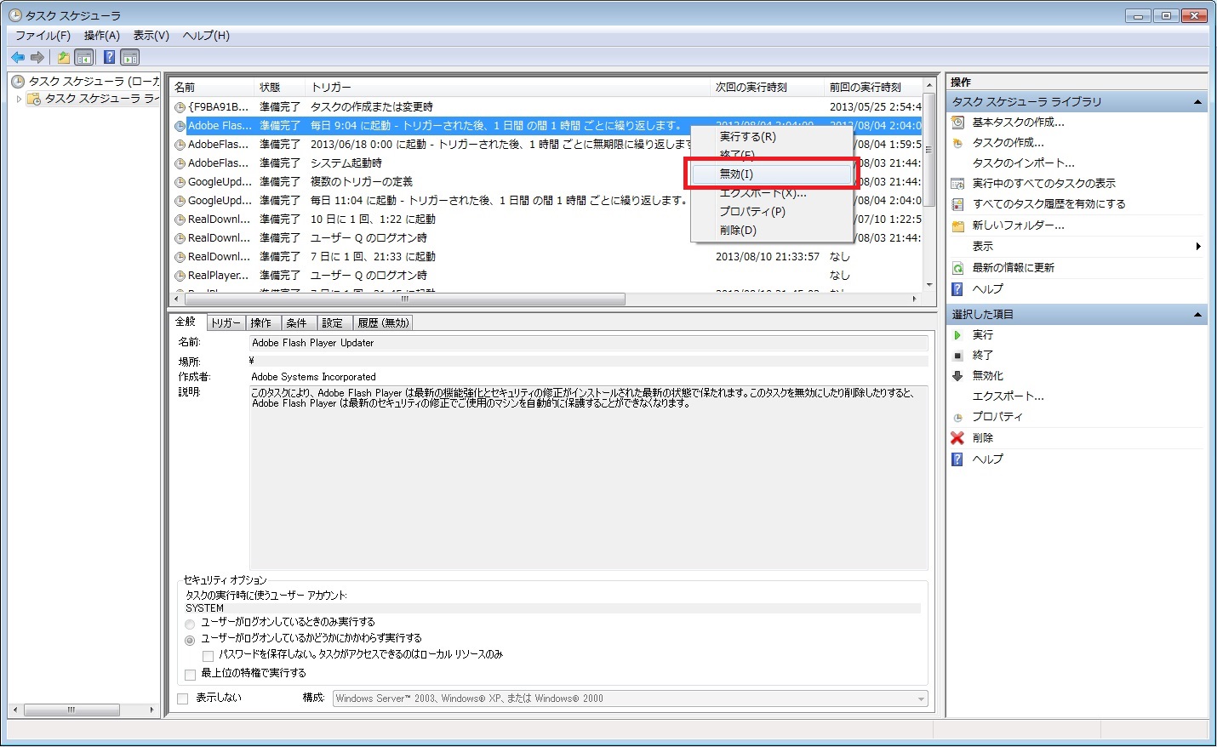Image resolution: width=1217 pixels, height=747 pixels.
Task: Click the Forward arrow toolbar icon
Action: (x=37, y=57)
